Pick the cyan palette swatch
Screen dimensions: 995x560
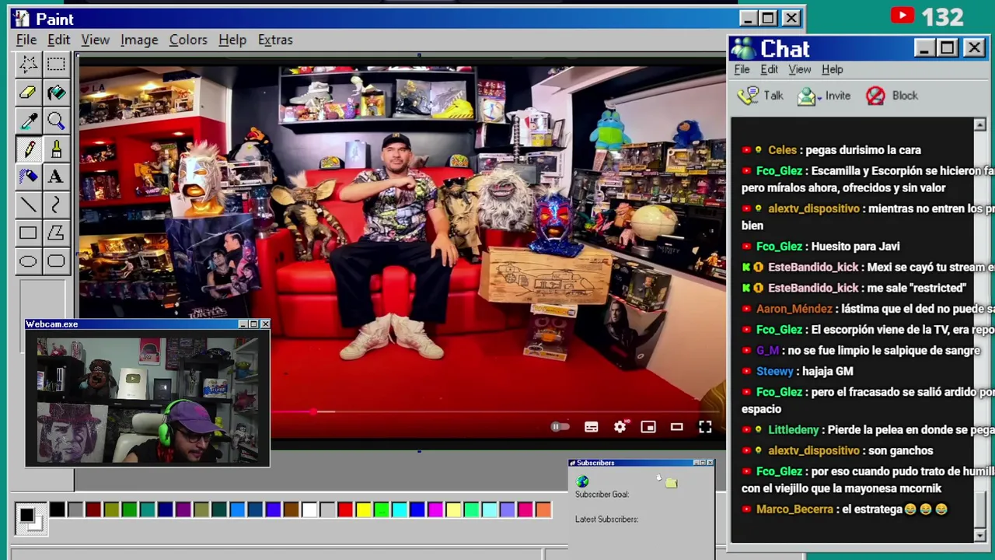click(x=400, y=510)
